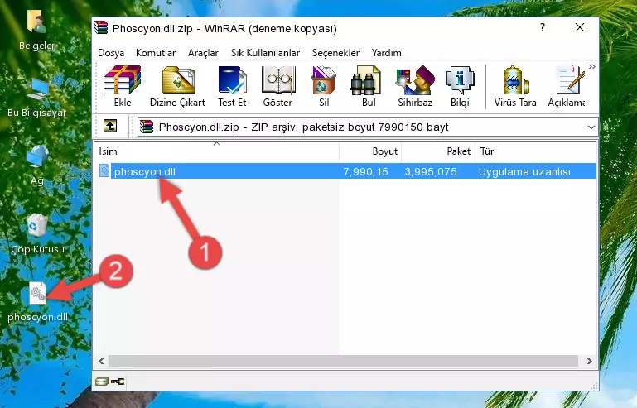Screen dimensions: 637x408
Task: Open the Sık Kullanılanlar menu
Action: point(265,53)
